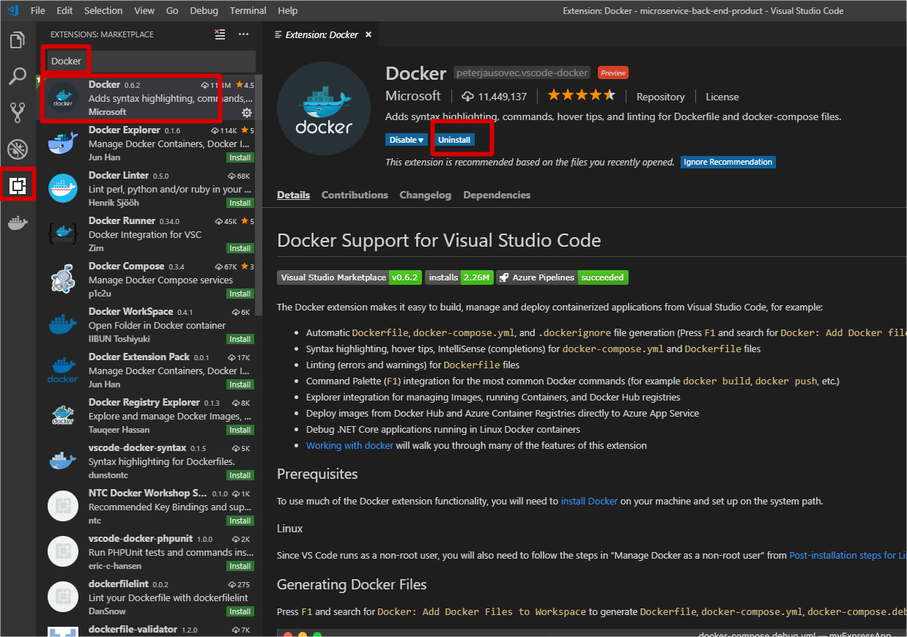Select the Extensions view icon
Screen dimensions: 907x637
pyautogui.click(x=18, y=186)
